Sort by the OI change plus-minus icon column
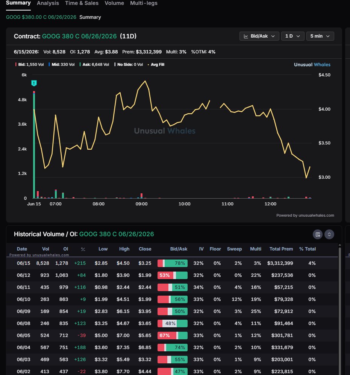350x375 pixels. 83,249
